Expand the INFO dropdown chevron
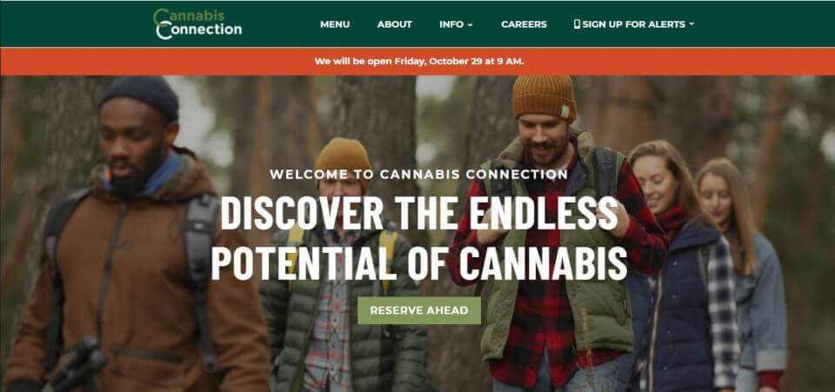 point(471,24)
